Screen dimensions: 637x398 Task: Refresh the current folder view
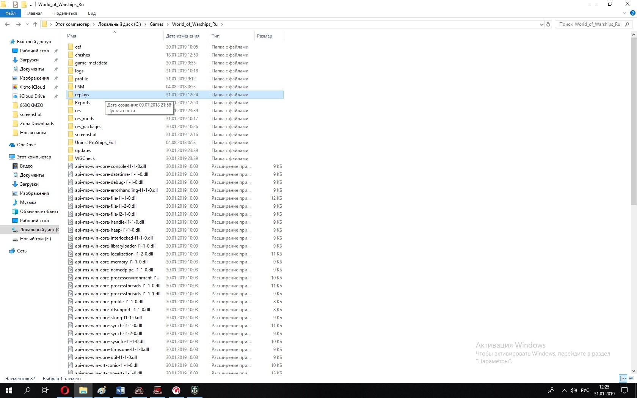pos(548,24)
